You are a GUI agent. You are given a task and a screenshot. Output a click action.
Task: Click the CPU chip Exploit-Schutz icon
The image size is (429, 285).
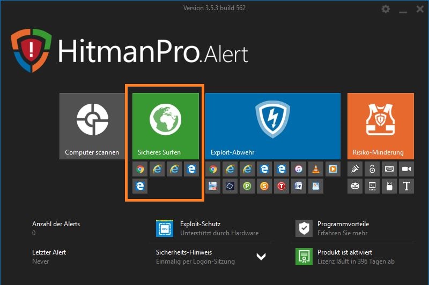pyautogui.click(x=165, y=228)
